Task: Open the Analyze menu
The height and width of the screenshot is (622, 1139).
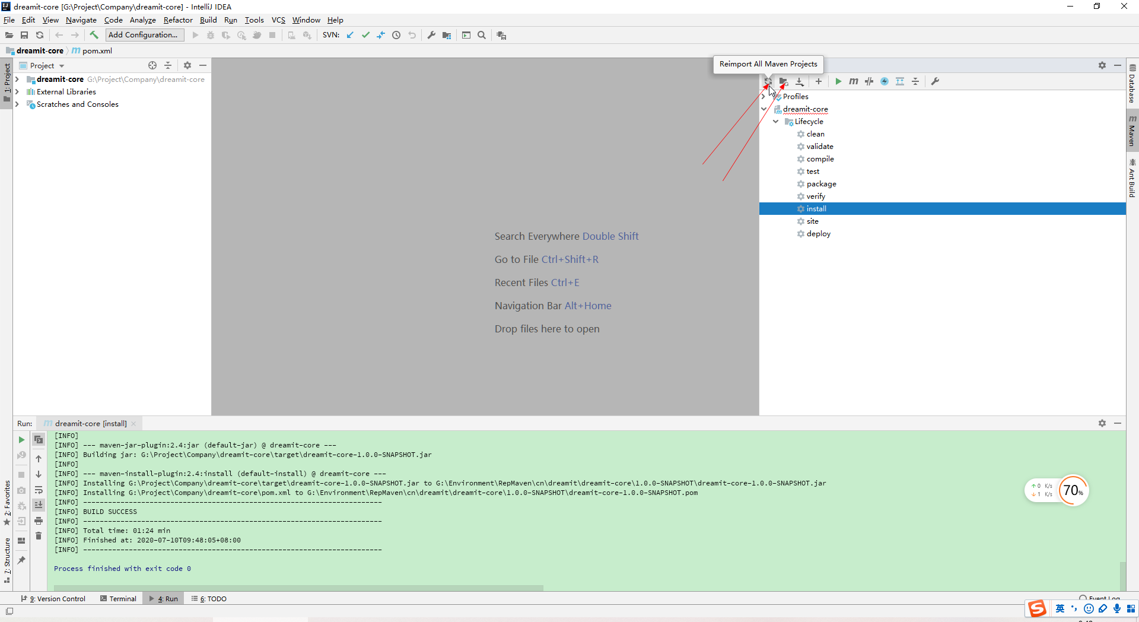Action: pos(142,20)
